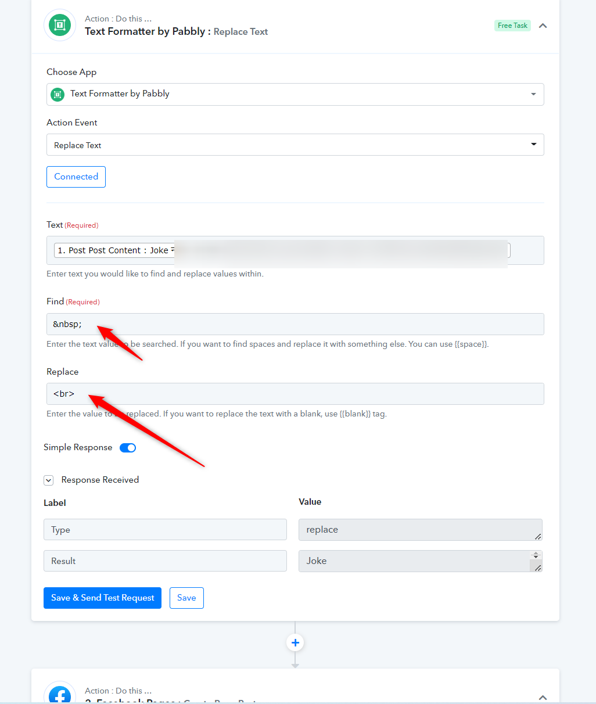The height and width of the screenshot is (704, 596).
Task: Collapse the Response Received section
Action: pos(49,480)
